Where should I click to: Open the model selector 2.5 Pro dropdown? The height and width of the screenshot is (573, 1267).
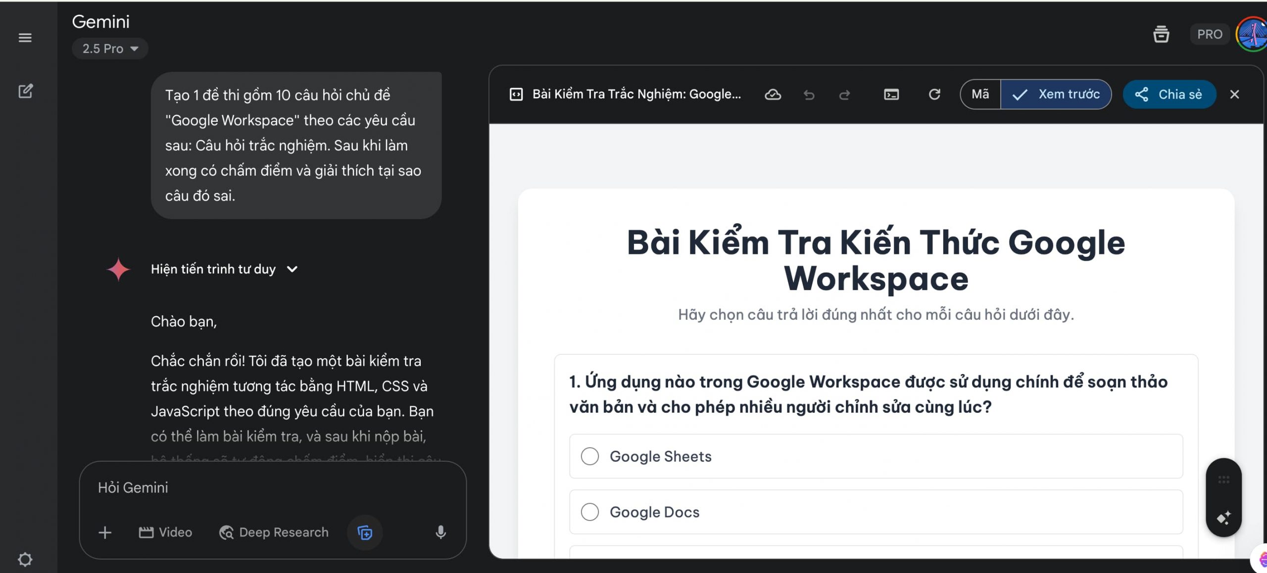[110, 48]
